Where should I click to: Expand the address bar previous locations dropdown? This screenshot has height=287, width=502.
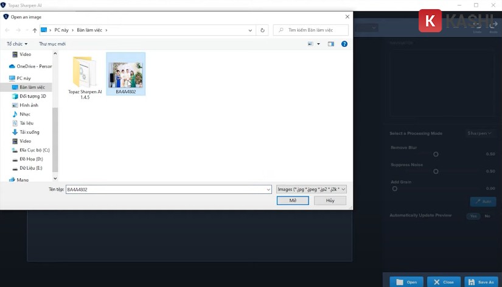point(250,30)
